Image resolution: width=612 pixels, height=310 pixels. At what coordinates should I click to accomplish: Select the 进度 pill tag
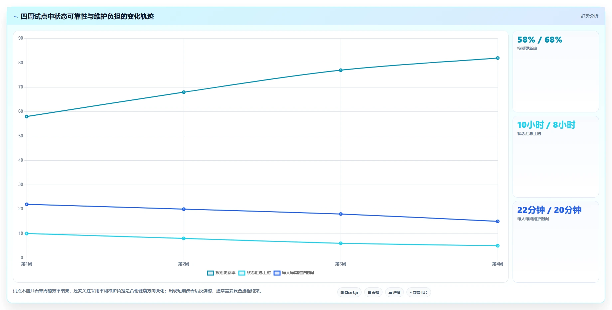394,292
